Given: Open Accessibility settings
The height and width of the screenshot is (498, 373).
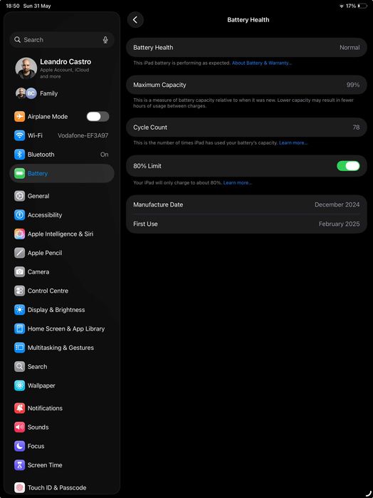Looking at the screenshot, I should [62, 215].
